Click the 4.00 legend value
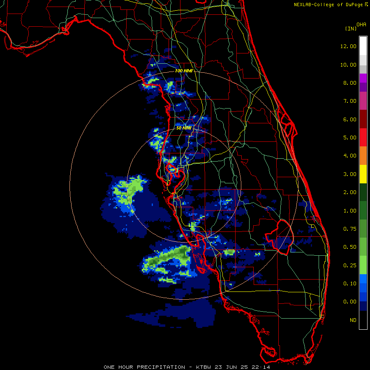This screenshot has height=370, width=370. pos(350,156)
